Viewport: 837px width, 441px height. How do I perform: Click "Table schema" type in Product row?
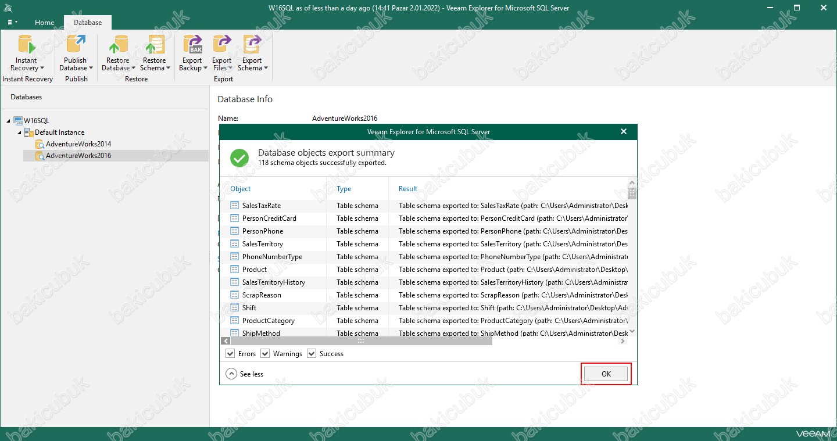click(x=357, y=270)
